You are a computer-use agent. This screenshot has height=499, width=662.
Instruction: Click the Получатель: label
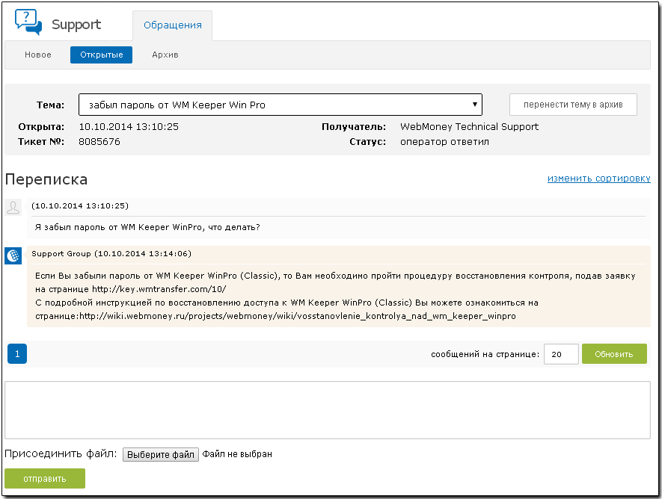354,126
